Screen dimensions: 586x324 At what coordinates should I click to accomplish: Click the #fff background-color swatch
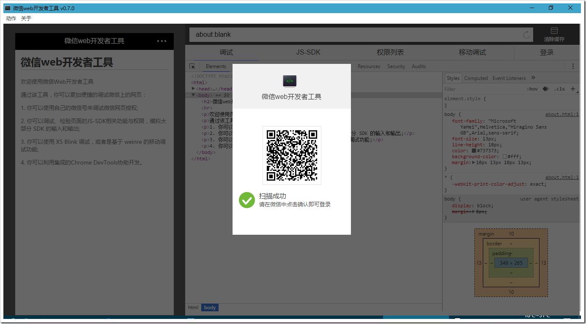(x=504, y=157)
